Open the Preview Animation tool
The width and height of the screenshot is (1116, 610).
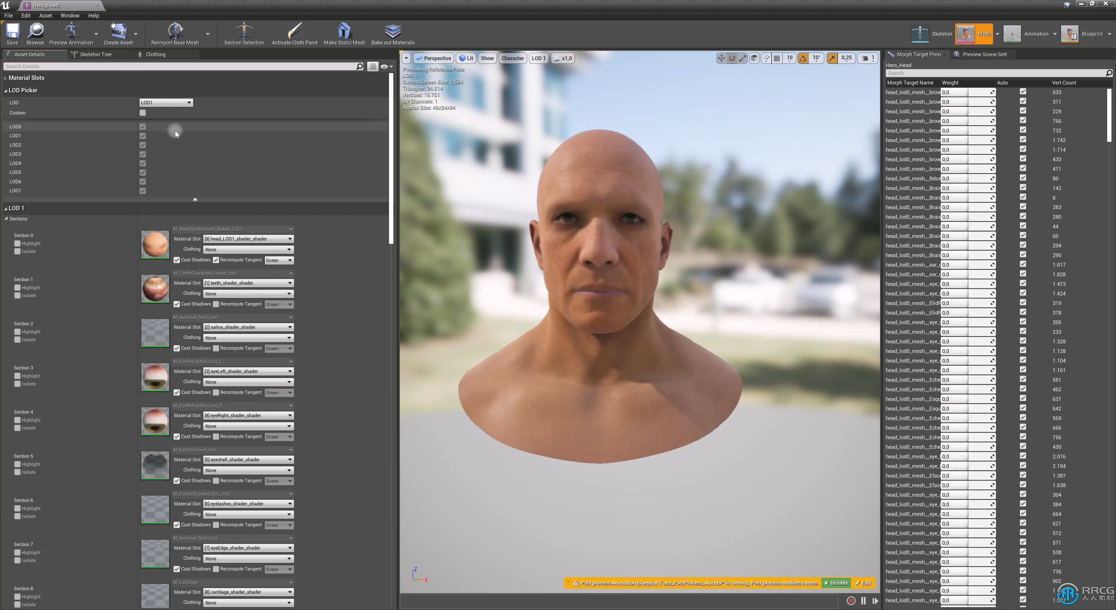pyautogui.click(x=71, y=34)
